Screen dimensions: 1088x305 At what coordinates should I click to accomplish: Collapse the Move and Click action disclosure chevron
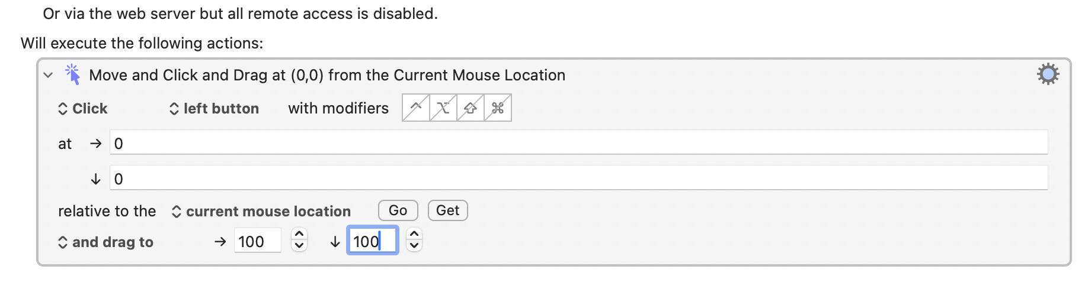(x=49, y=75)
